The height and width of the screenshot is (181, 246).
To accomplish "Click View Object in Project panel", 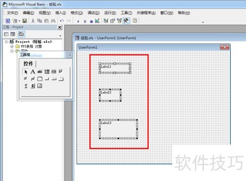I will tap(13, 34).
